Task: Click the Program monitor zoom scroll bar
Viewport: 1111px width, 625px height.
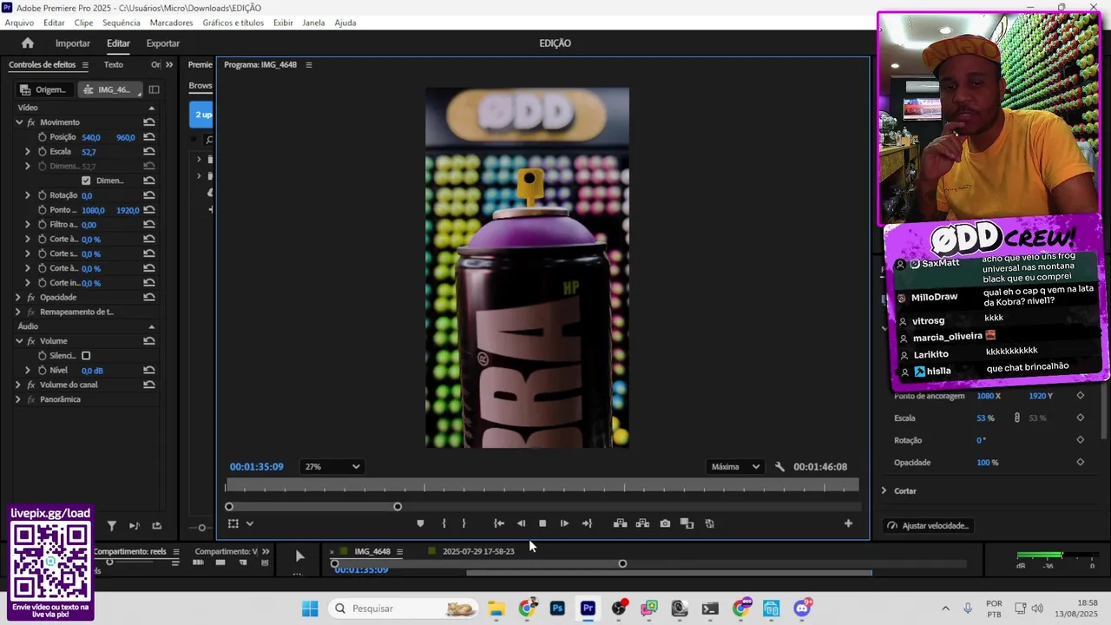Action: coord(313,507)
